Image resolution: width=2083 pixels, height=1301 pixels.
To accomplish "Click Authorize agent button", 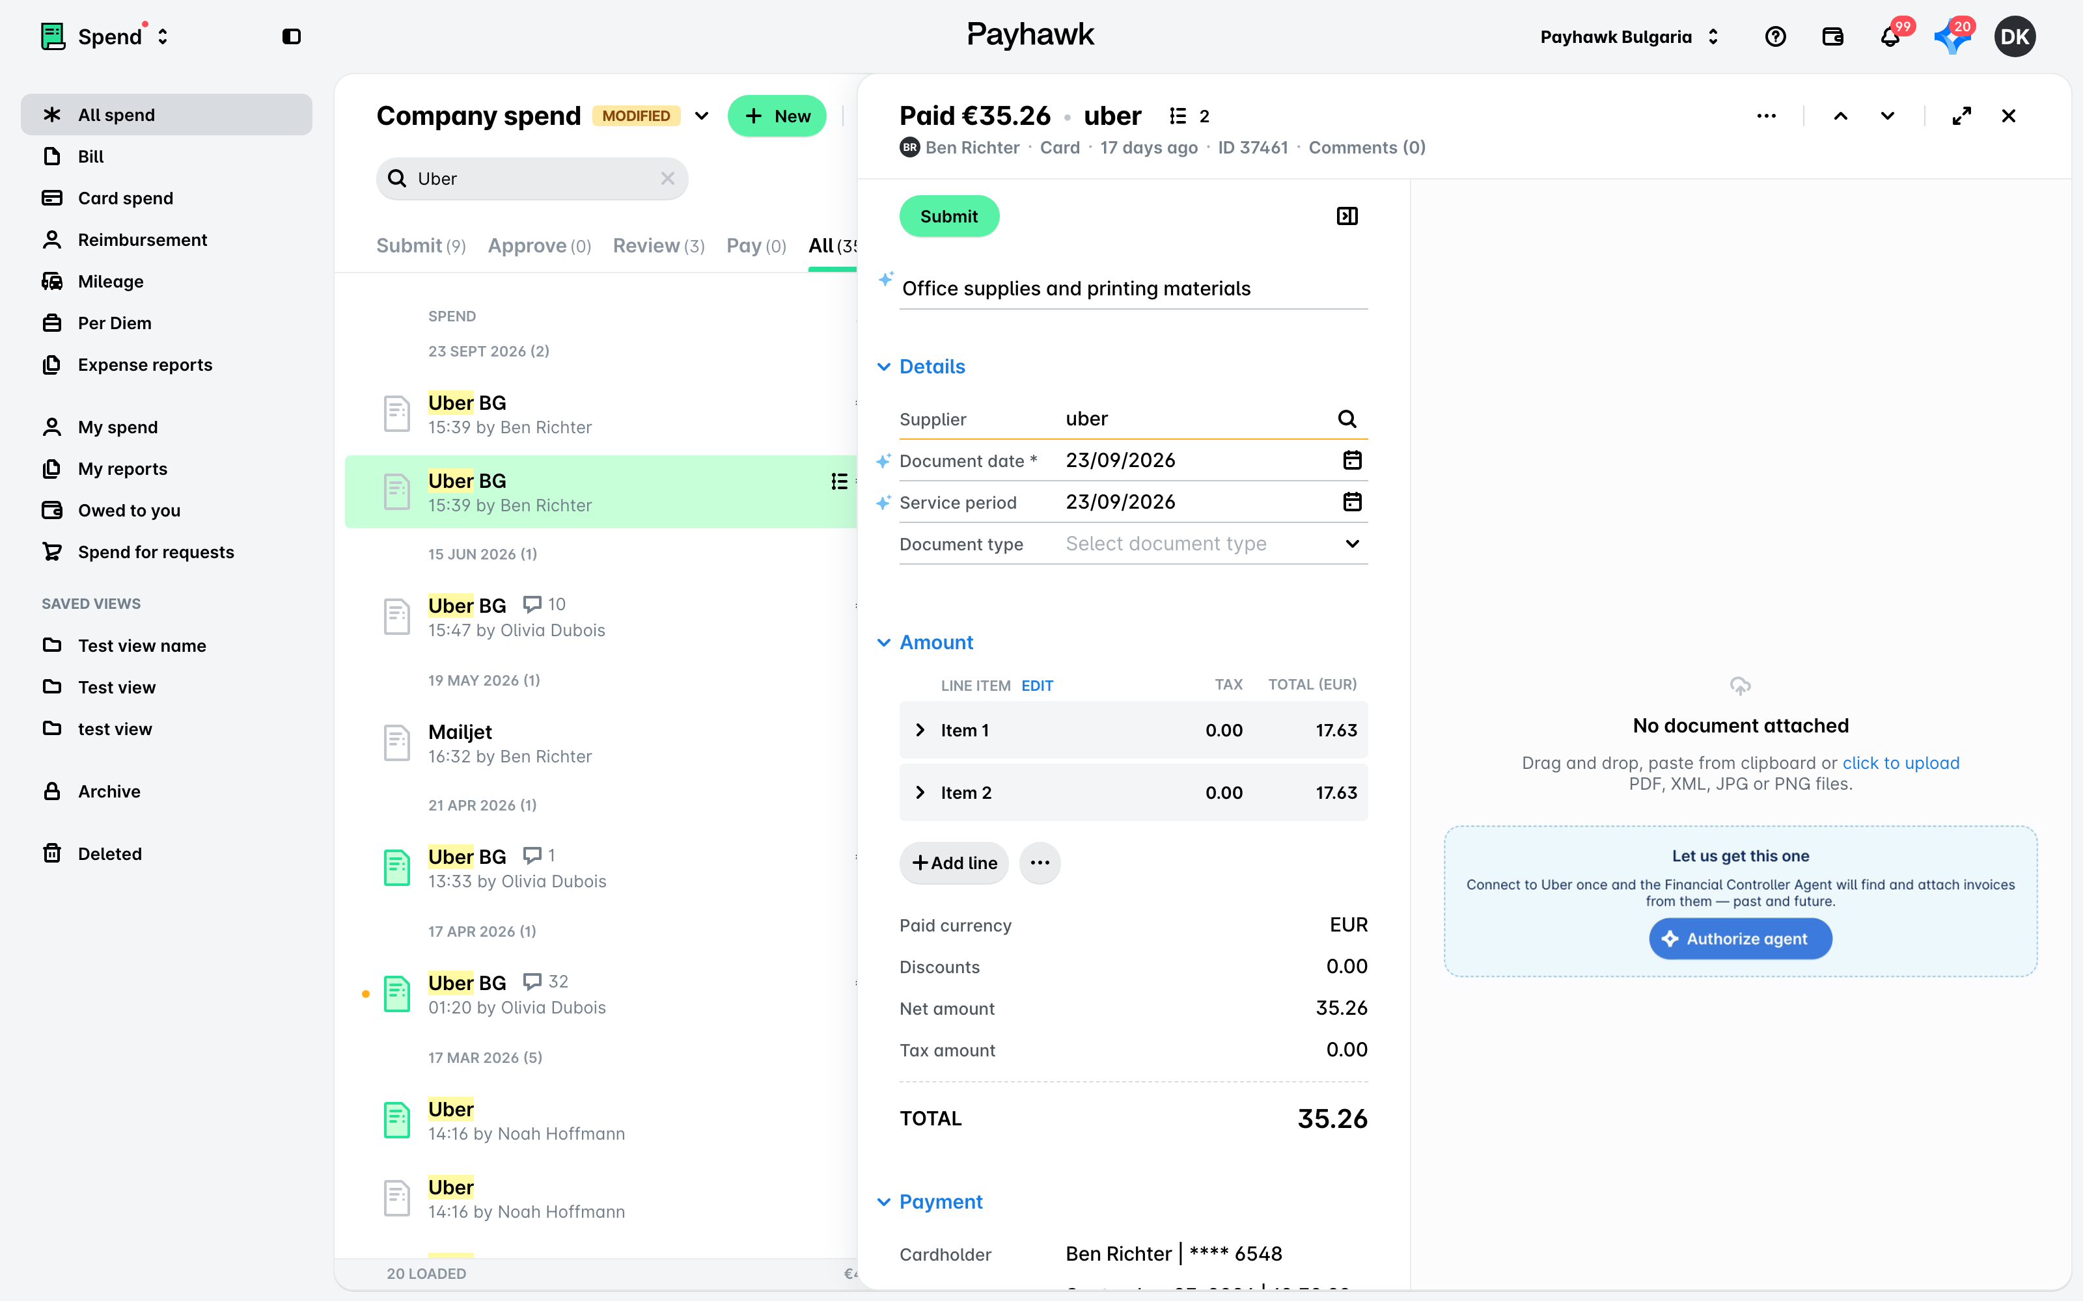I will point(1739,939).
